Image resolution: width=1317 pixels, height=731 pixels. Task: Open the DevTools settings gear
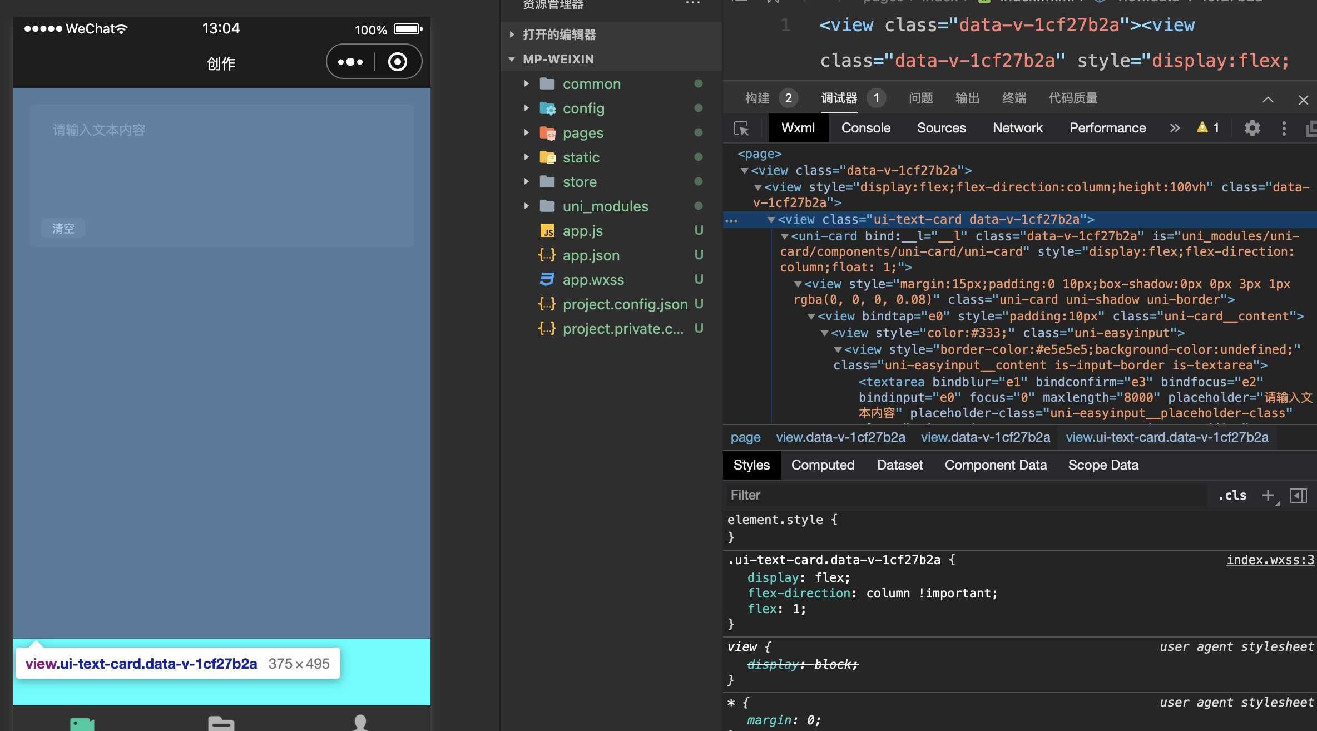click(1252, 129)
